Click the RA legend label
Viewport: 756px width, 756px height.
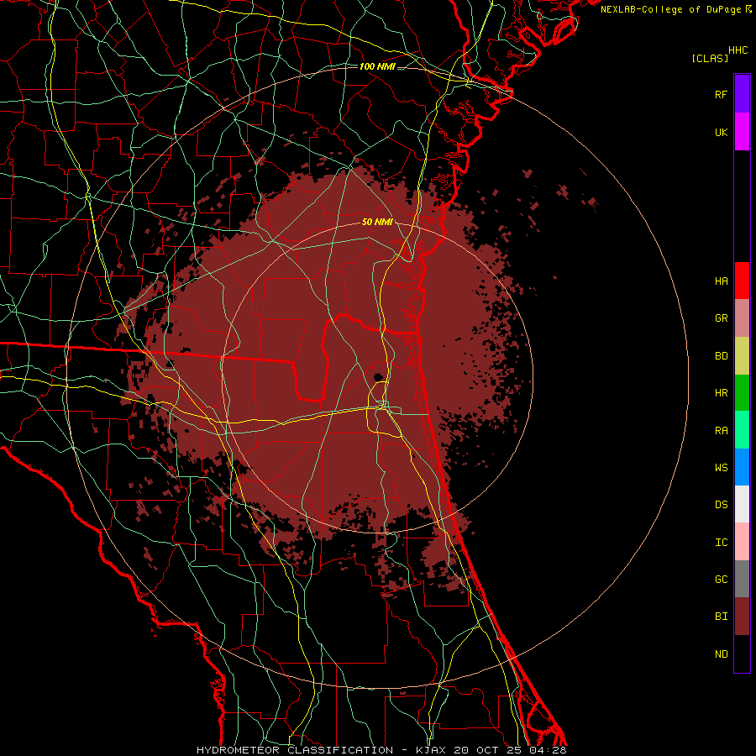click(x=721, y=431)
